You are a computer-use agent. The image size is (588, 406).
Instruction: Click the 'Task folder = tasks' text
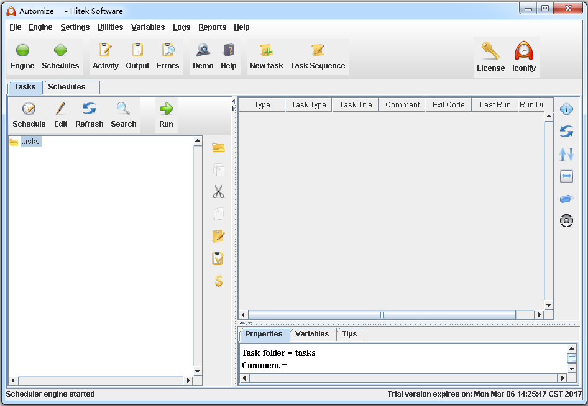click(278, 353)
